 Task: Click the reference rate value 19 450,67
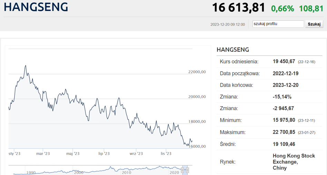click(284, 61)
